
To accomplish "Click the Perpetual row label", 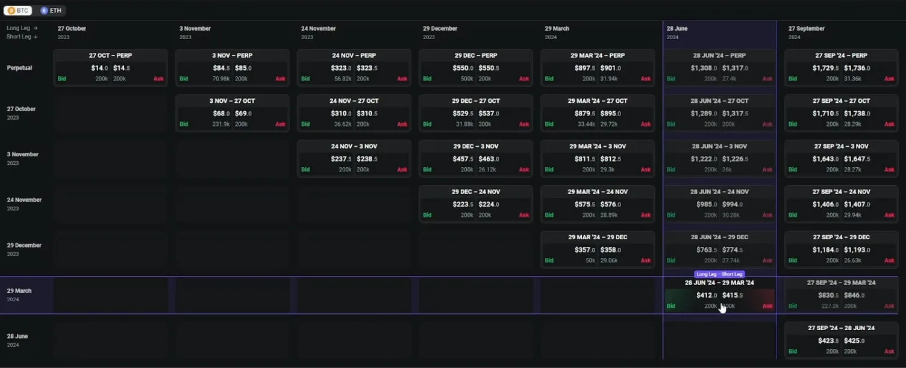I will 19,68.
